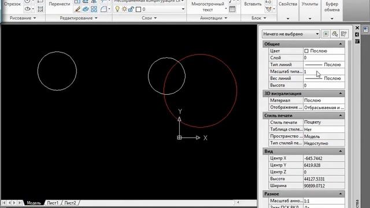
Task: Expand the Редактирование panel
Action: [x=79, y=18]
